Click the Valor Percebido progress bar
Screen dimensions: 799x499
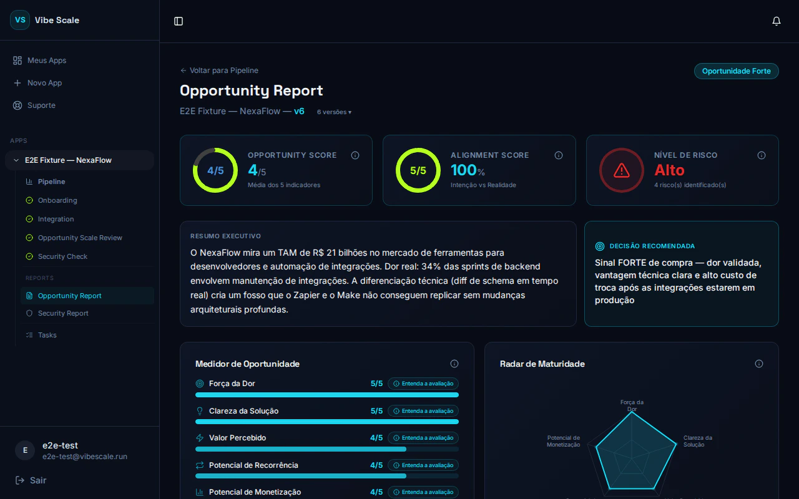tap(326, 448)
